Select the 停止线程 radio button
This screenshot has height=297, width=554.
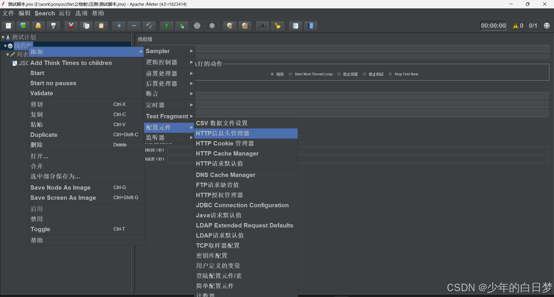pos(339,74)
